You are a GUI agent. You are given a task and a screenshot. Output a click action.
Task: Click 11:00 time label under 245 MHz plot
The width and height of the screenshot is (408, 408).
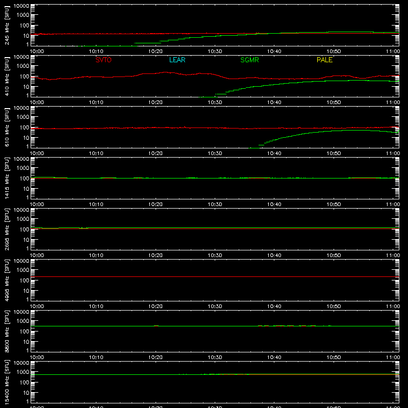tap(393, 52)
